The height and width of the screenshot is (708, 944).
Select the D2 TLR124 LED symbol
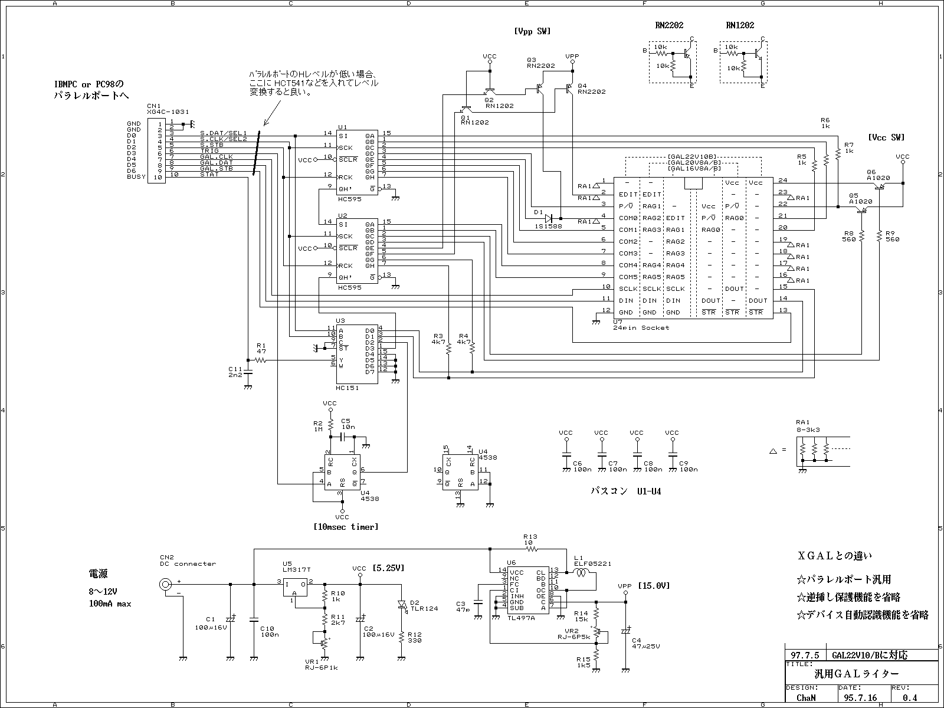click(401, 604)
